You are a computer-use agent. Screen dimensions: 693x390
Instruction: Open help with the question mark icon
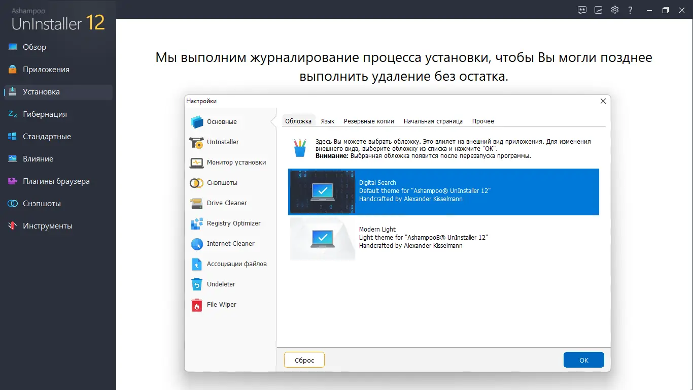coord(631,10)
